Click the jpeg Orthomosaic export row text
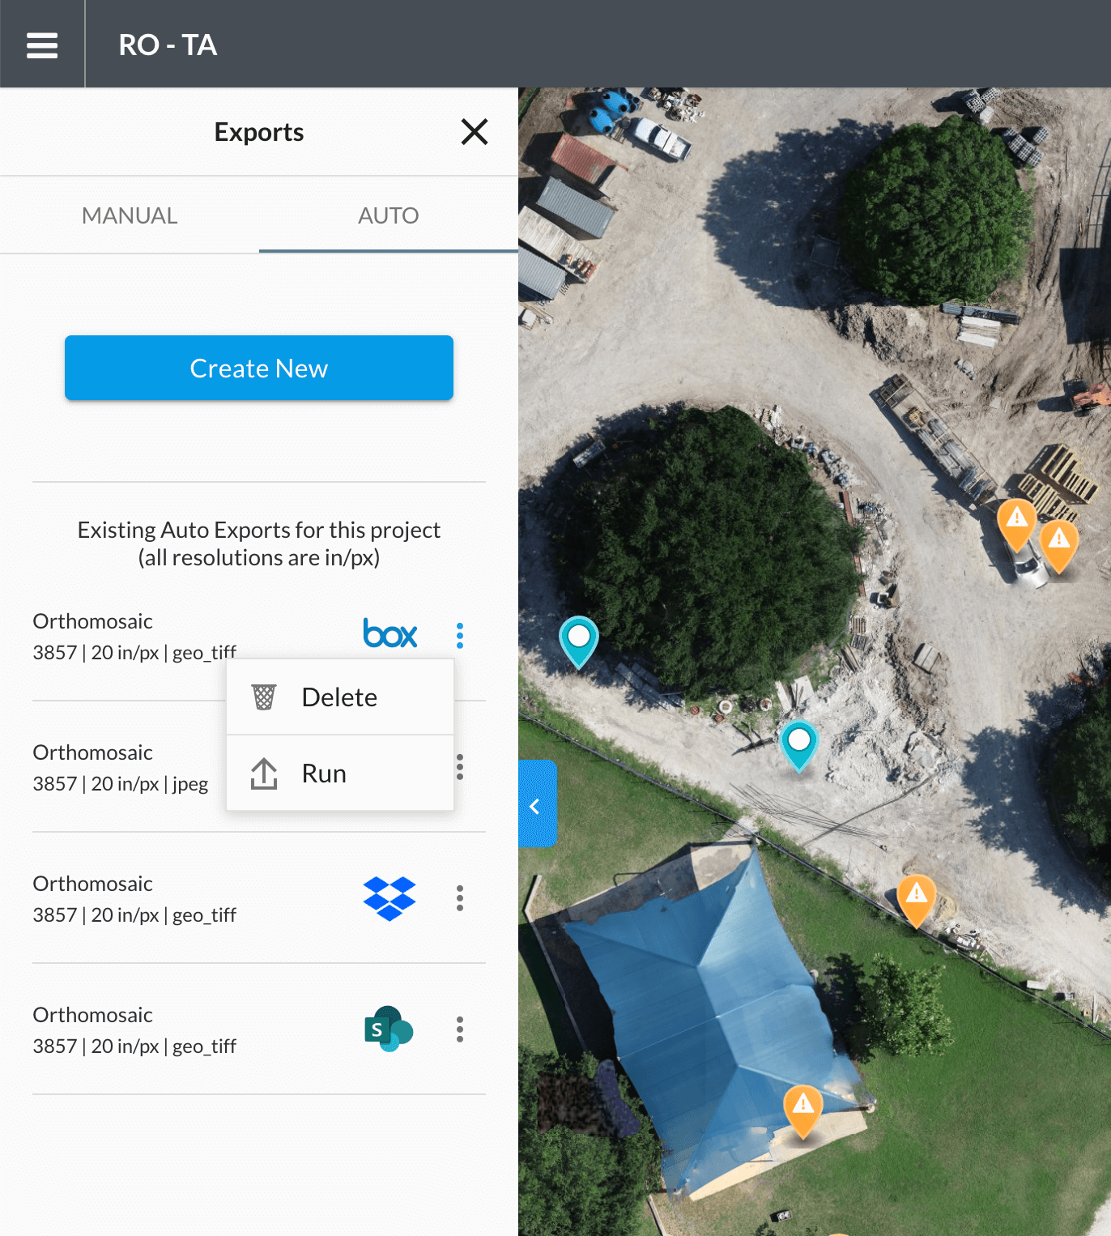This screenshot has width=1111, height=1236. [121, 768]
